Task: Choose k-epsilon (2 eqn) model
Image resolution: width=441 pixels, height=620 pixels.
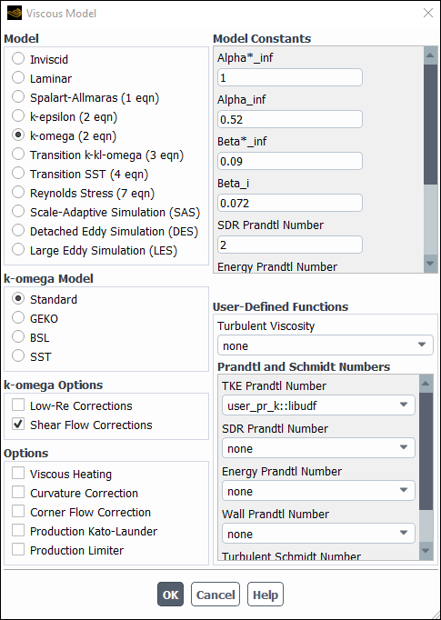Action: click(x=18, y=115)
